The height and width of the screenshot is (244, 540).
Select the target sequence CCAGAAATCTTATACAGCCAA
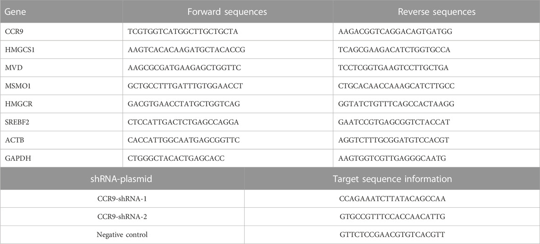click(x=392, y=199)
